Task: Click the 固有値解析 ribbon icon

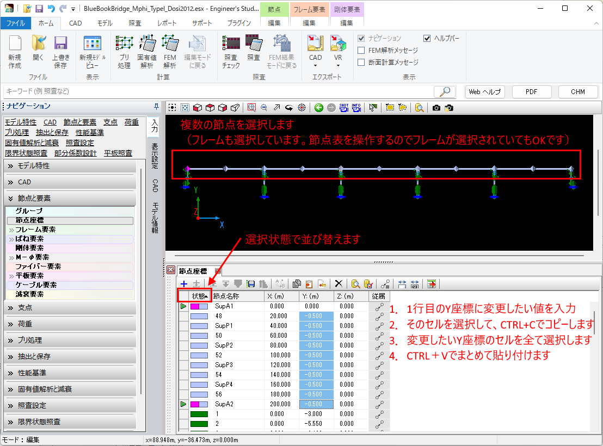Action: tap(146, 52)
